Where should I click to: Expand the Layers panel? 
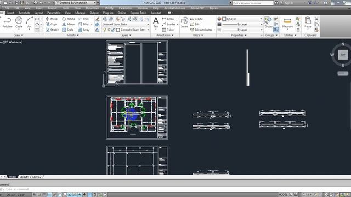click(x=126, y=35)
